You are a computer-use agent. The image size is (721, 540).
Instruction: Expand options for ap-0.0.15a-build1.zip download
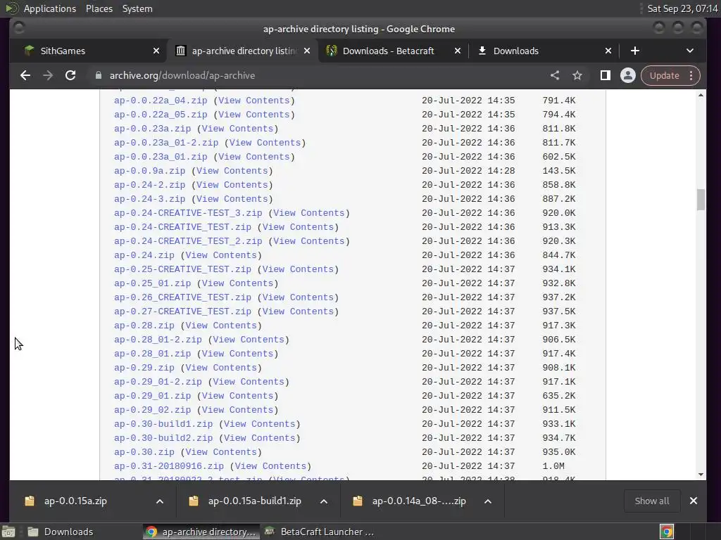324,501
